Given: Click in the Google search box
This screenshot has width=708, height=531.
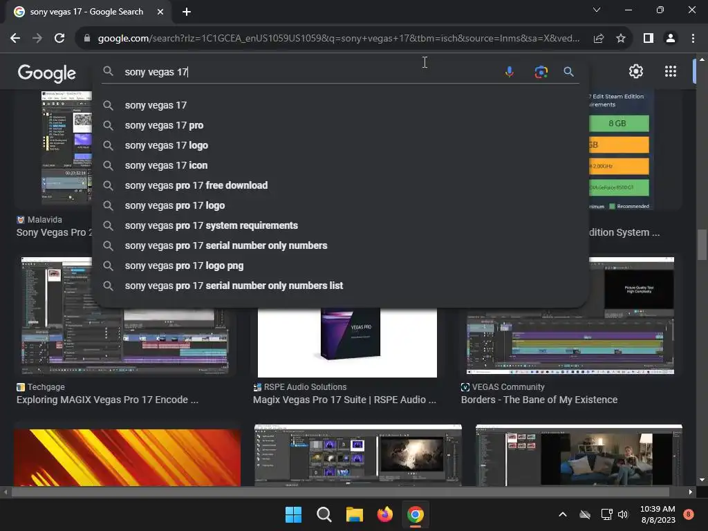Looking at the screenshot, I should [x=312, y=72].
